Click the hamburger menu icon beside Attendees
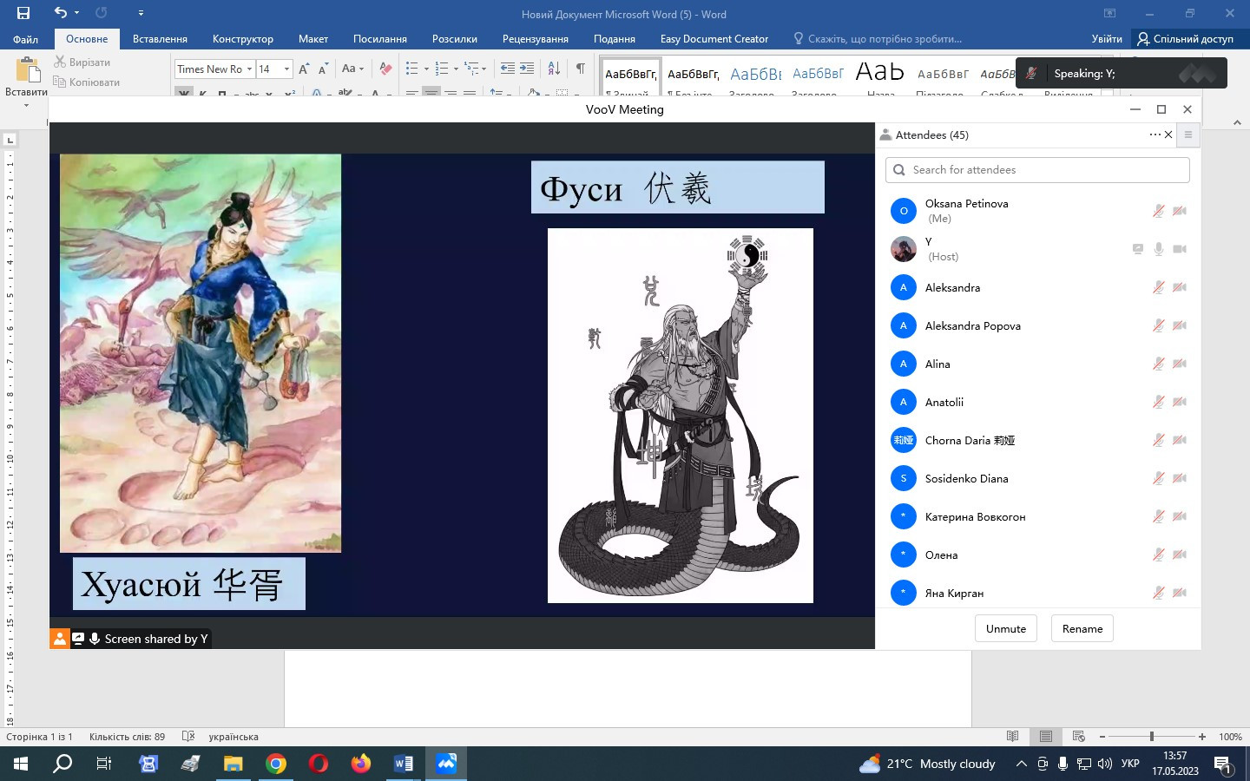 click(1188, 135)
